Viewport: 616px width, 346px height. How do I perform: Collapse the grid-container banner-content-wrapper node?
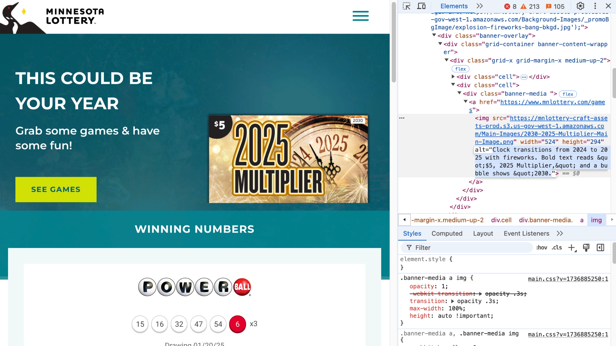coord(440,44)
